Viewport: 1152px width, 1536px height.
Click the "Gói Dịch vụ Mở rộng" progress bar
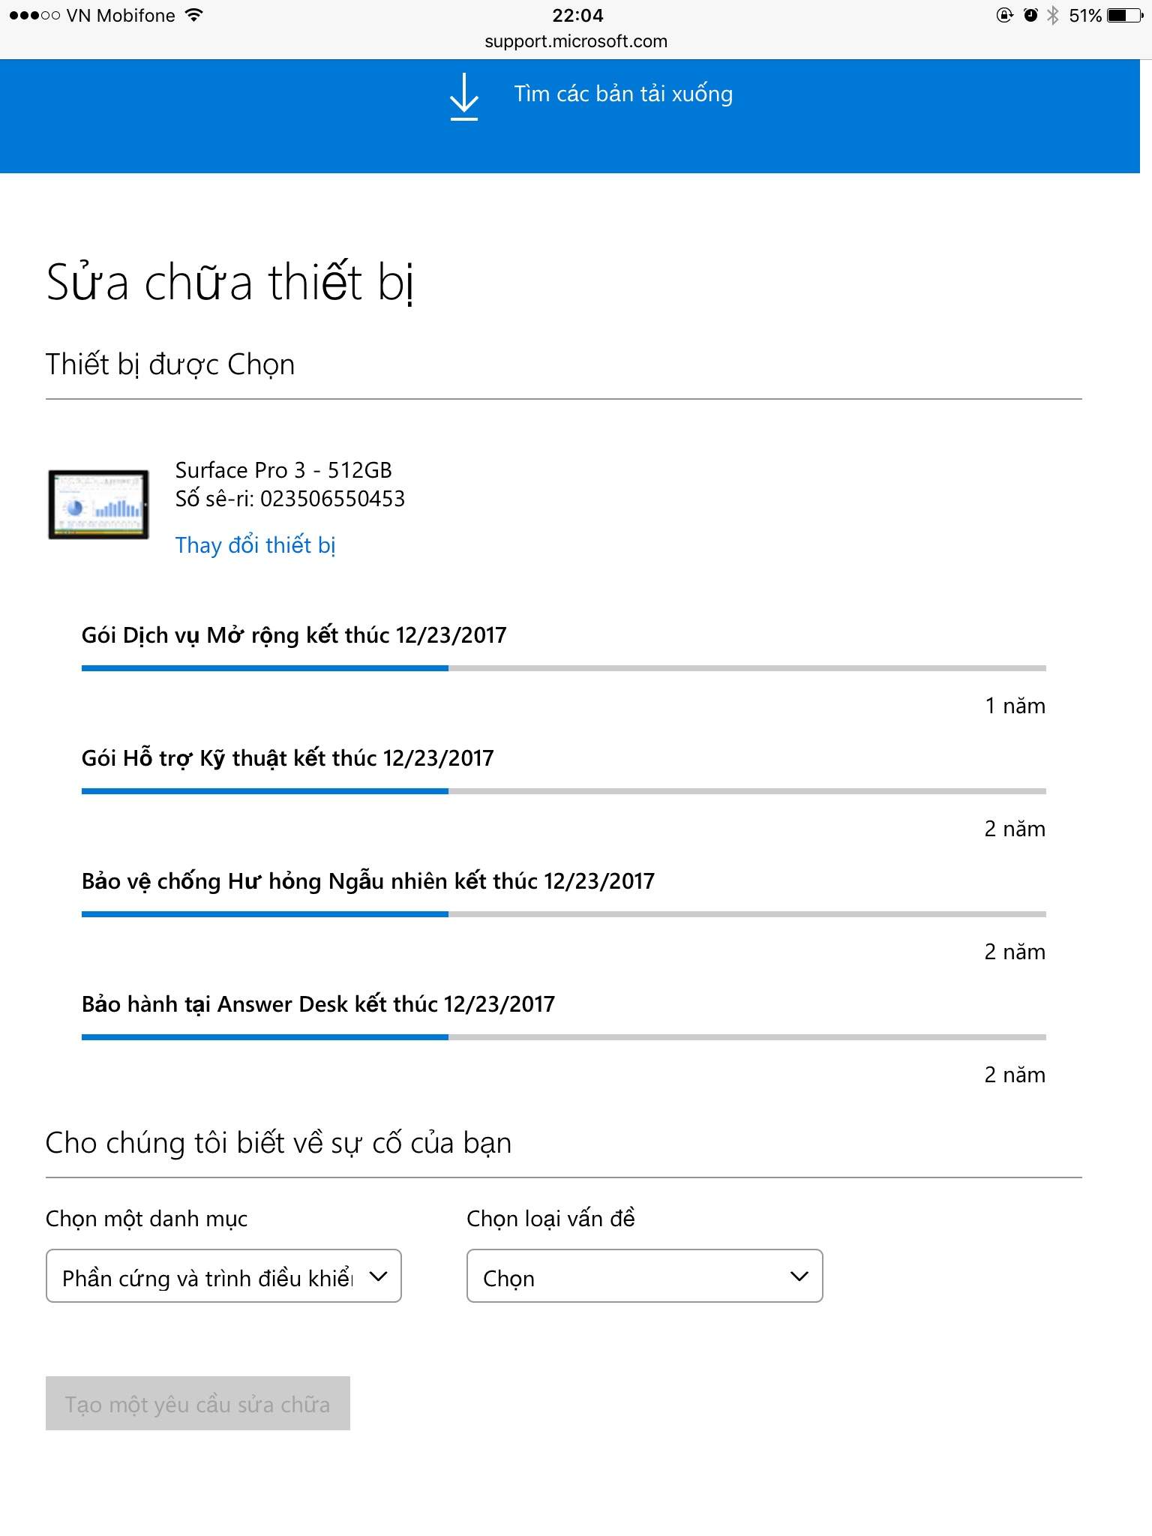(563, 667)
